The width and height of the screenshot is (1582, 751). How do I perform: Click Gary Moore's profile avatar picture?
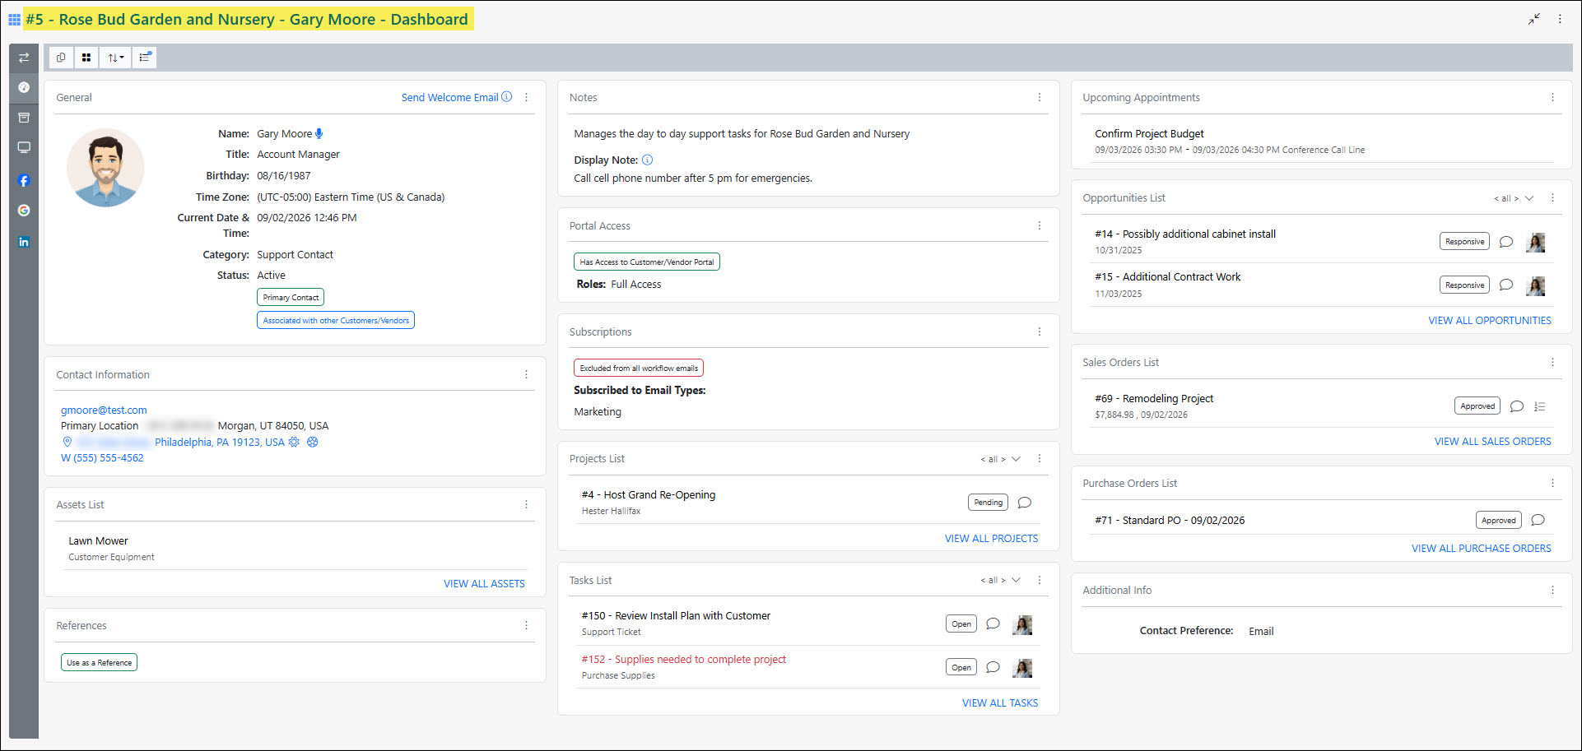pyautogui.click(x=105, y=168)
